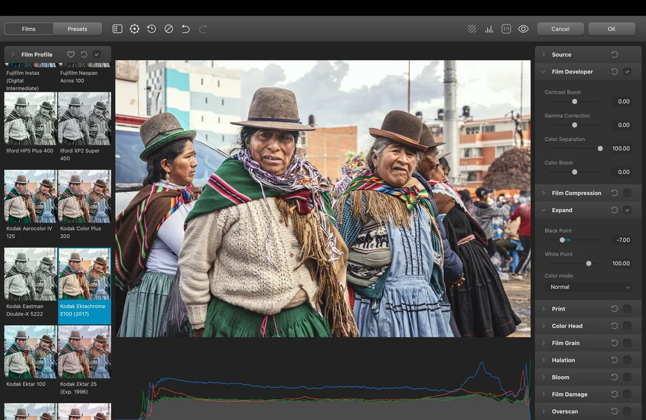Reset the Halation section
Viewport: 646px width, 420px height.
pyautogui.click(x=614, y=361)
